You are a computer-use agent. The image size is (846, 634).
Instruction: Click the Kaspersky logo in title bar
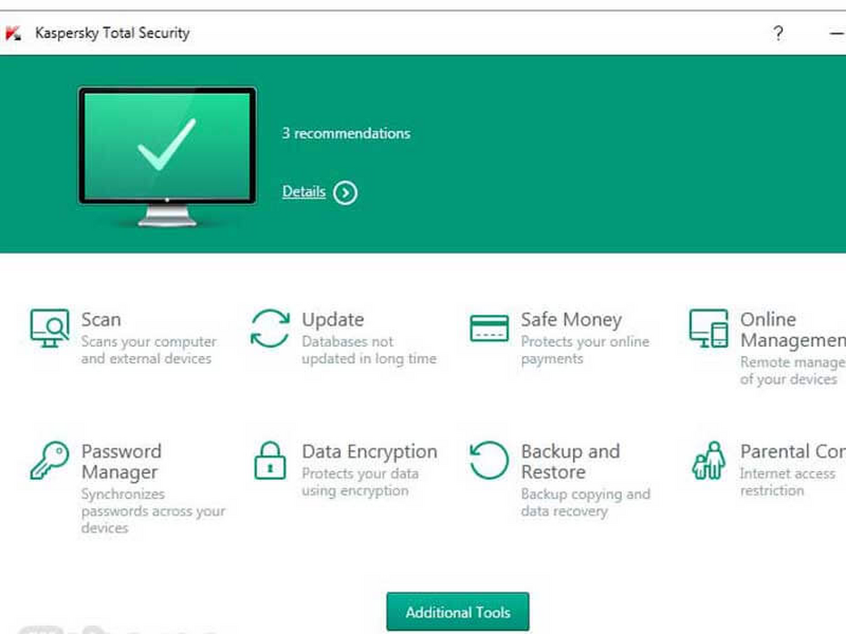click(x=14, y=34)
